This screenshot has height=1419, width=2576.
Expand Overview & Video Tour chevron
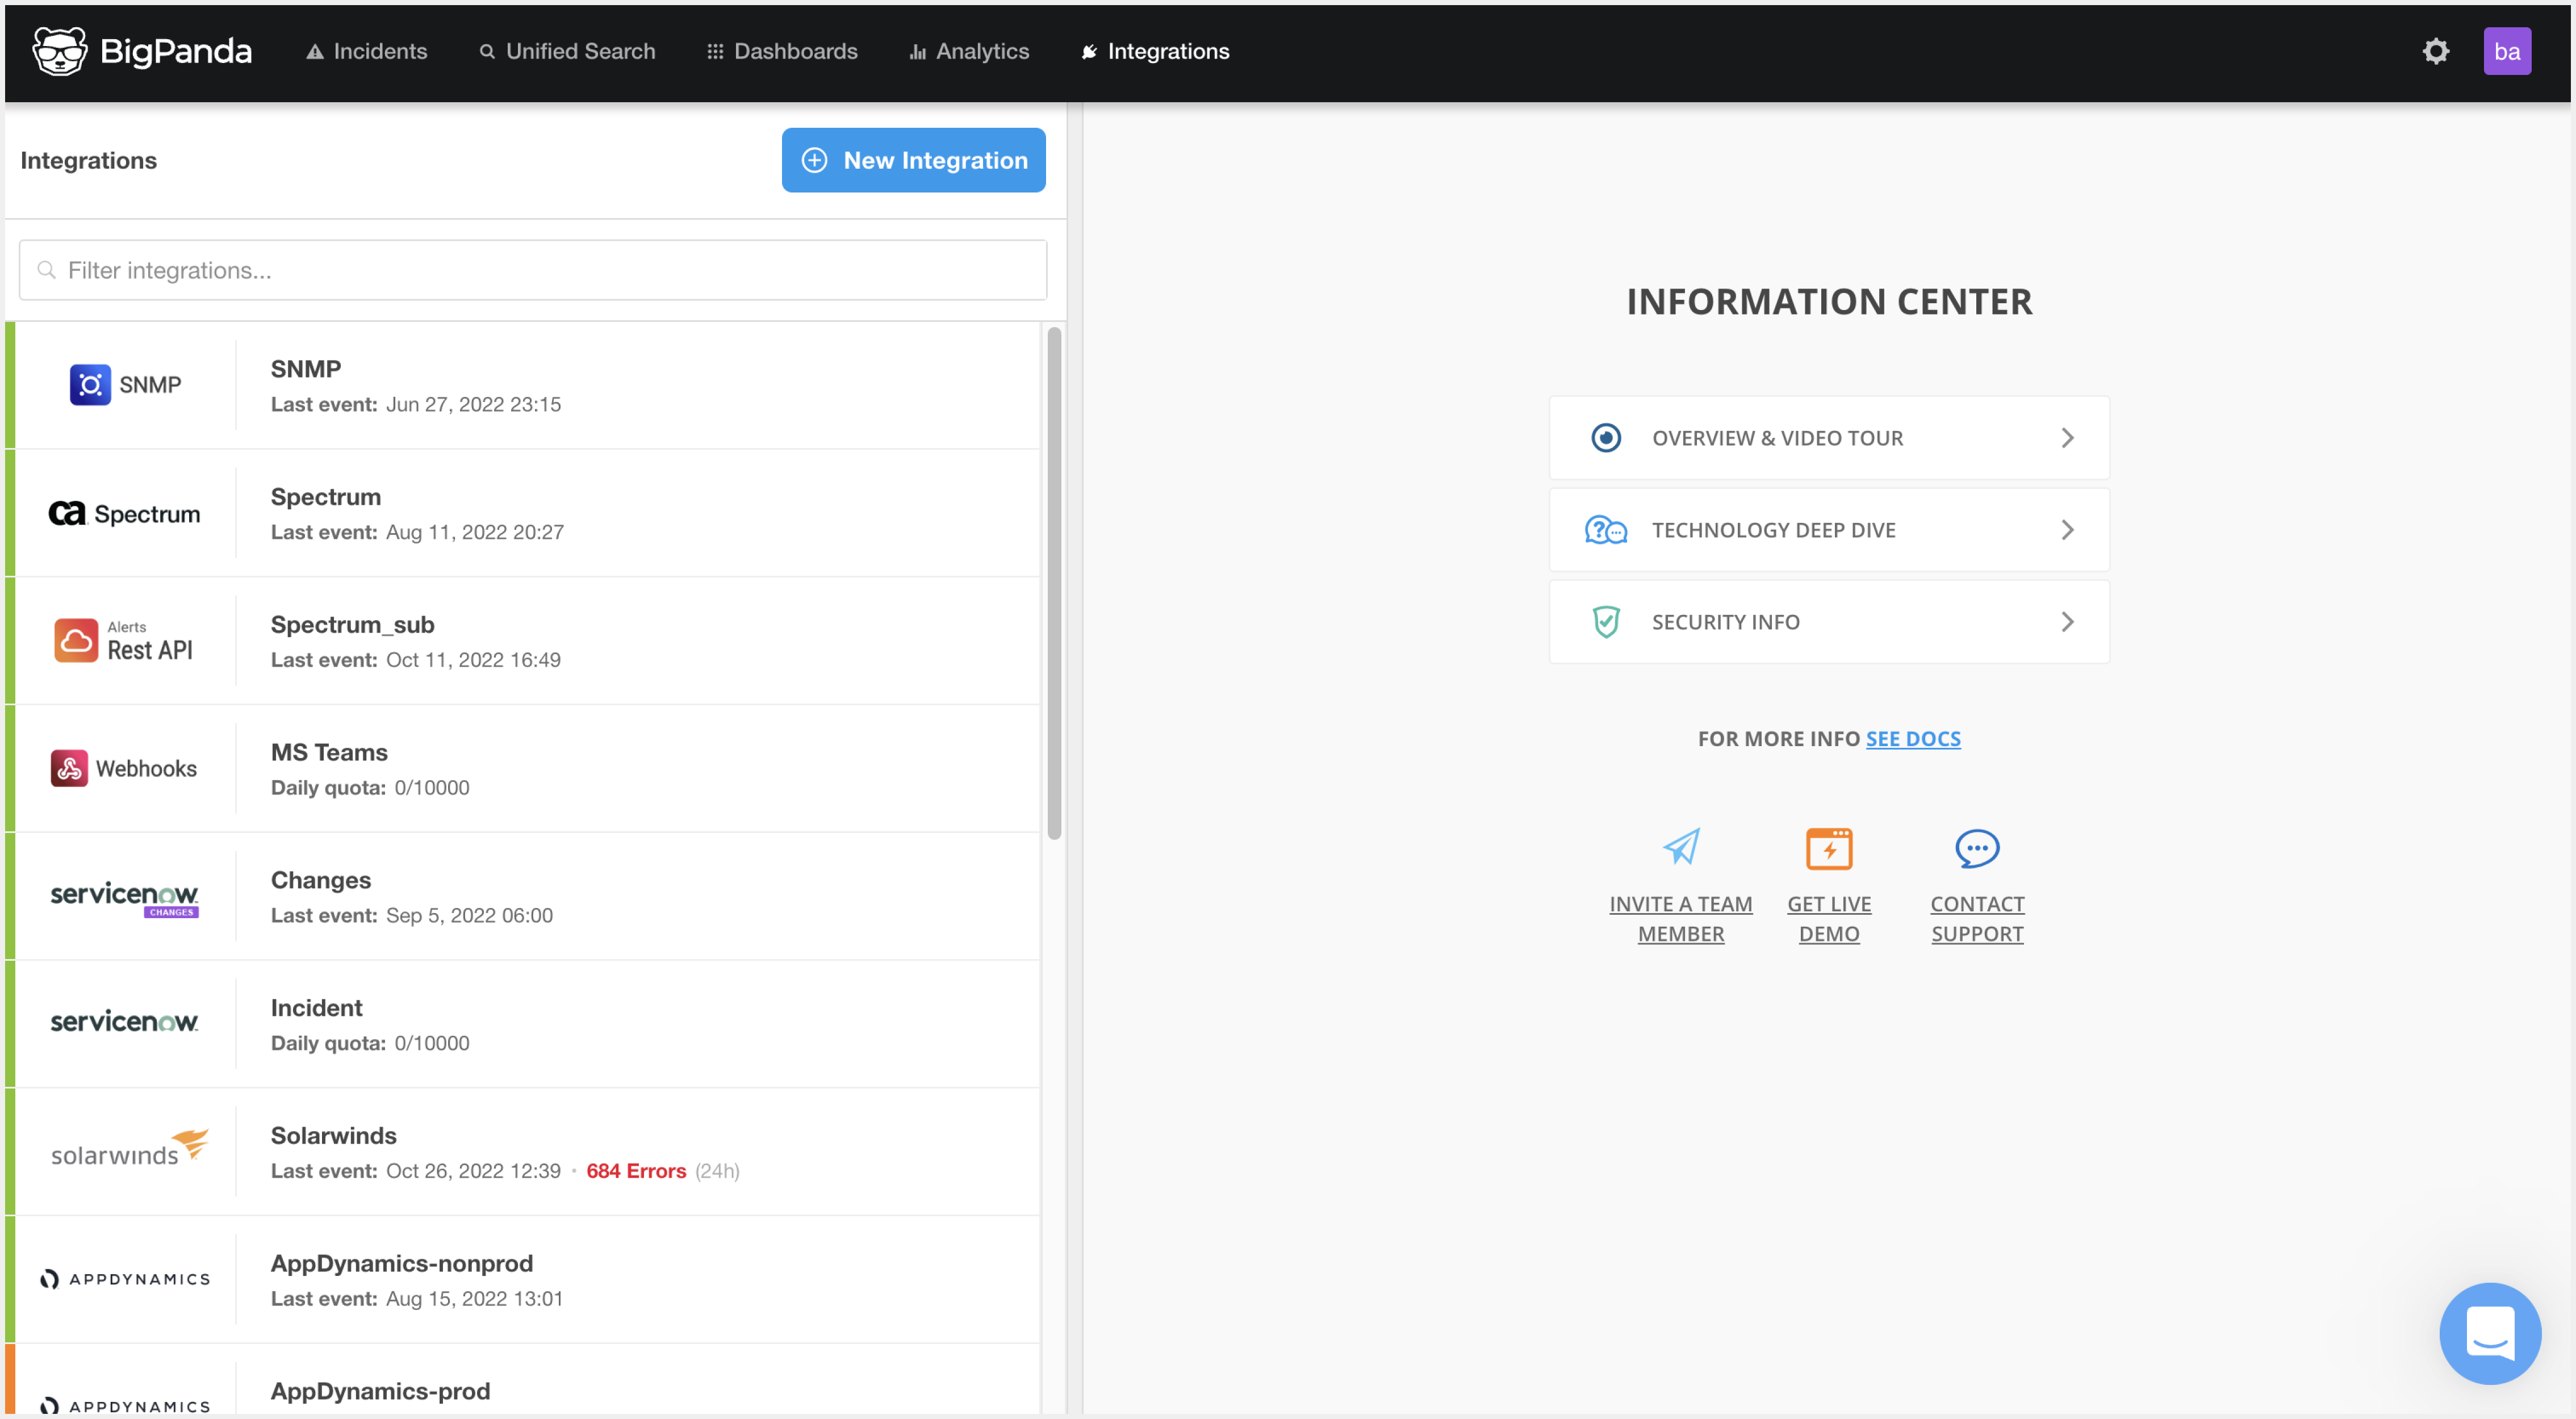2067,438
